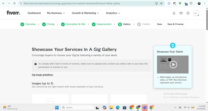Viewport: 208px width, 111px height.
Task: Play the Showcase Your Talent video
Action: pos(173,64)
